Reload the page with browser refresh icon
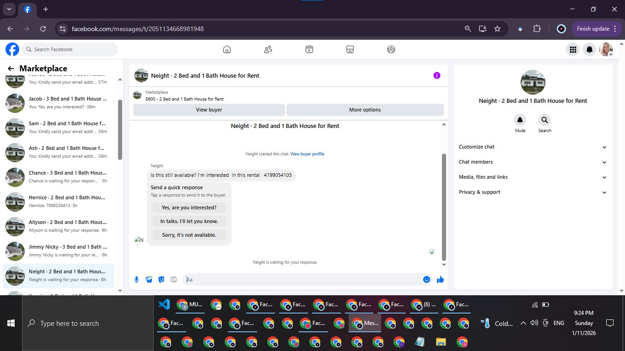The image size is (625, 351). [43, 29]
